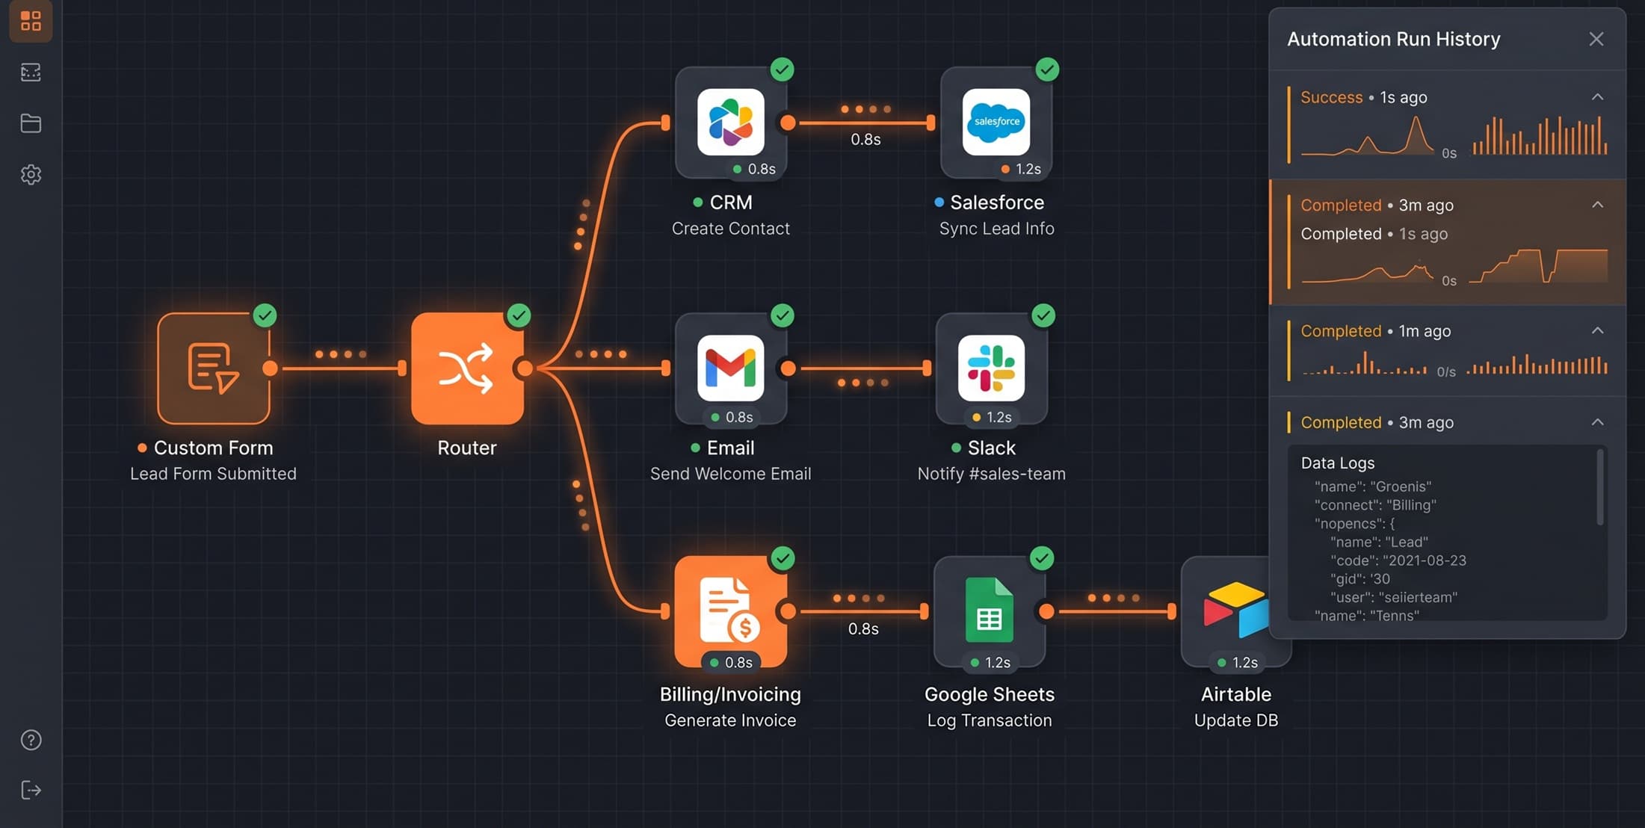Viewport: 1645px width, 828px height.
Task: Select the Custom Form trigger node
Action: click(214, 368)
